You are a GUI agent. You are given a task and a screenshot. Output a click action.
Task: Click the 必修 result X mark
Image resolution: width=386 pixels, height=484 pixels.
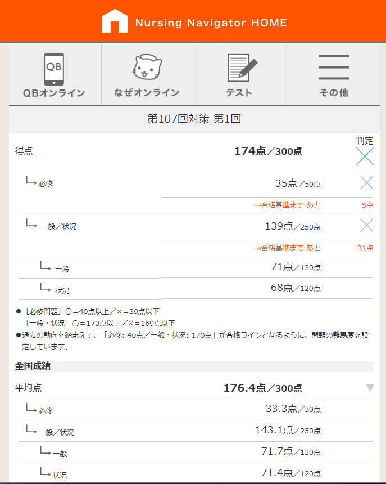coord(366,182)
